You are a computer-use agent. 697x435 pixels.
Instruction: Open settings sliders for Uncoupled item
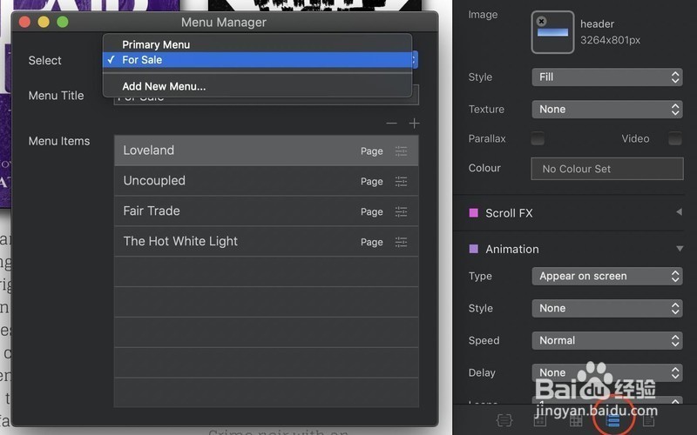401,181
